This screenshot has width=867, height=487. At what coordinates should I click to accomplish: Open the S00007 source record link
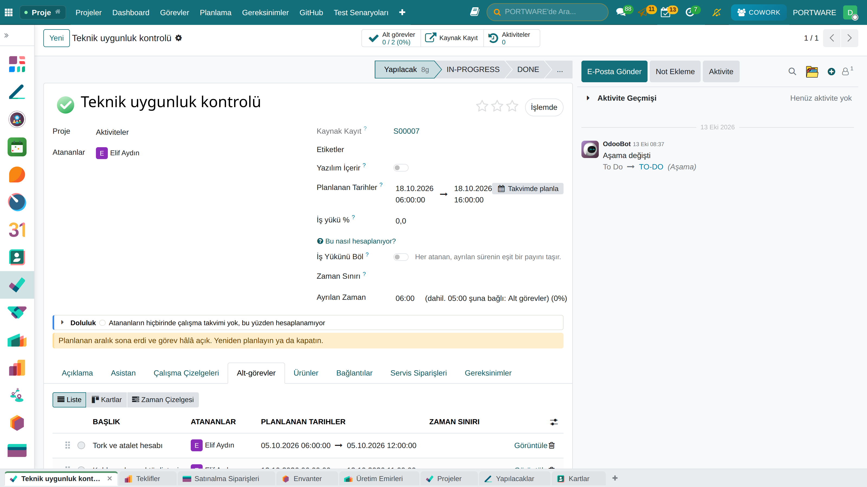point(406,131)
